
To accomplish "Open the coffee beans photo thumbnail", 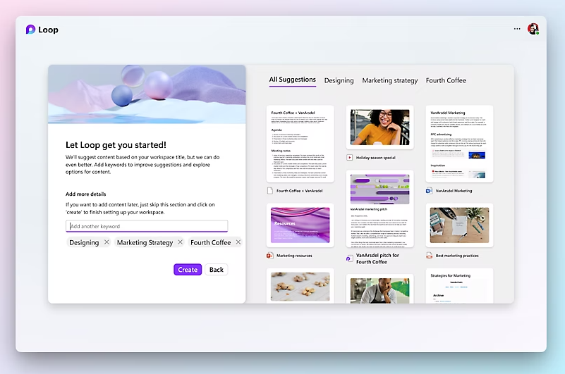I will [x=300, y=286].
